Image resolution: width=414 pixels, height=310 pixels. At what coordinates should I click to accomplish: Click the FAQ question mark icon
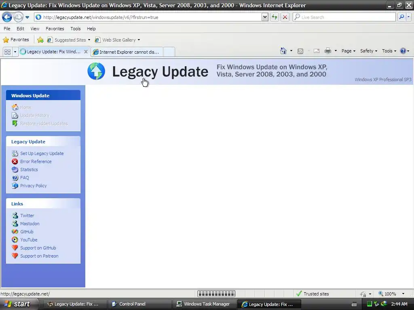click(x=15, y=178)
